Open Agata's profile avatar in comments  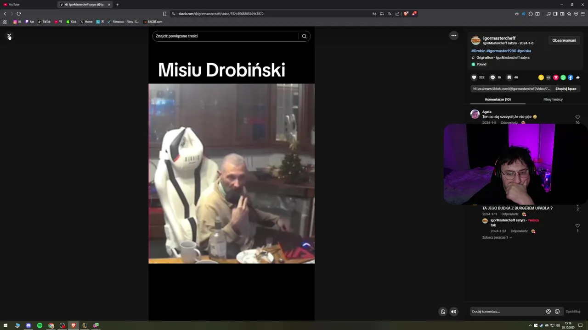(475, 114)
